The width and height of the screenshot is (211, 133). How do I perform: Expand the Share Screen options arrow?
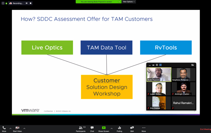coord(111,129)
